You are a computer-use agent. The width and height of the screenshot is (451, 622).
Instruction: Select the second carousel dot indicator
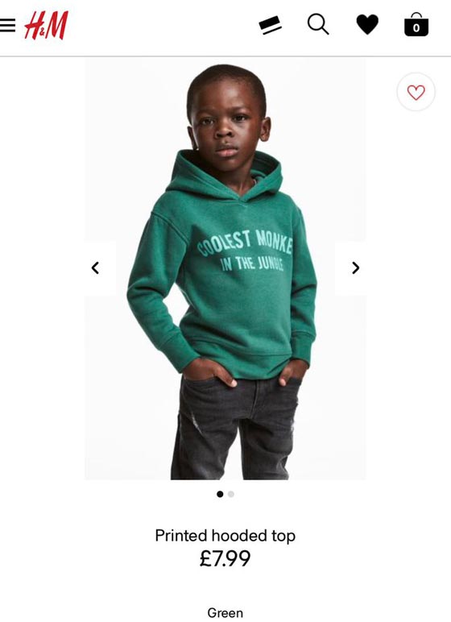coord(231,494)
